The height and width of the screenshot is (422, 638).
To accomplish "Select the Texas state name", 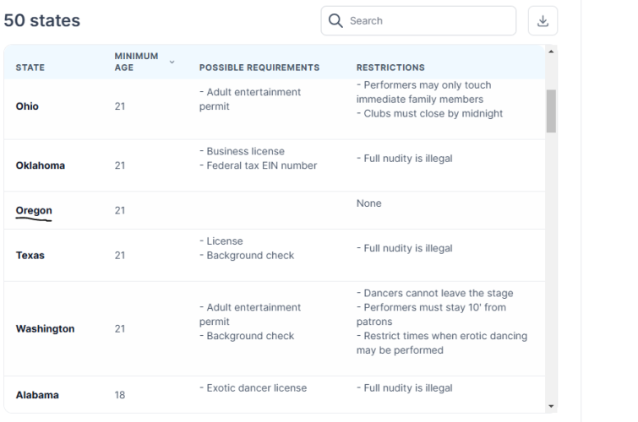I will coord(30,256).
